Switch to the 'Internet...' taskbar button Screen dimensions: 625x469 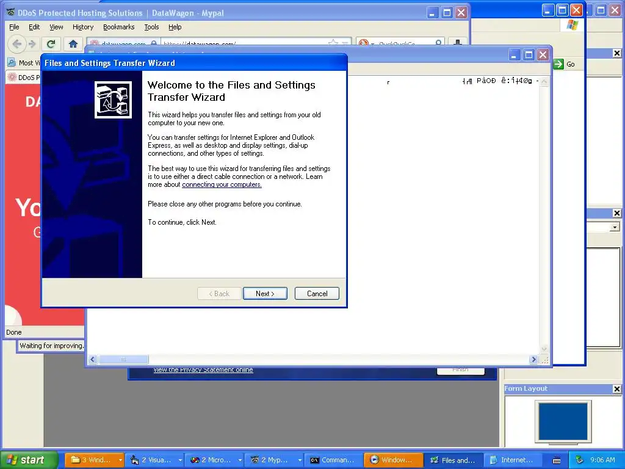pyautogui.click(x=513, y=460)
